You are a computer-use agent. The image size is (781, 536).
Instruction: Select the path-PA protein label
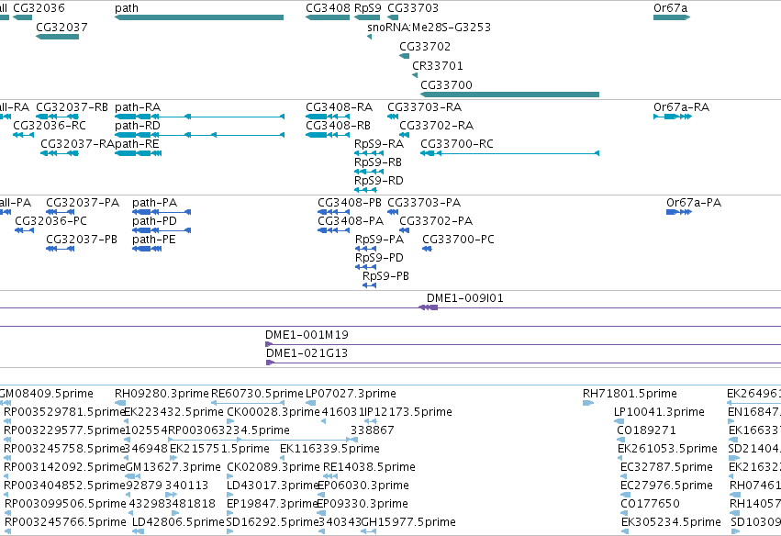point(155,203)
